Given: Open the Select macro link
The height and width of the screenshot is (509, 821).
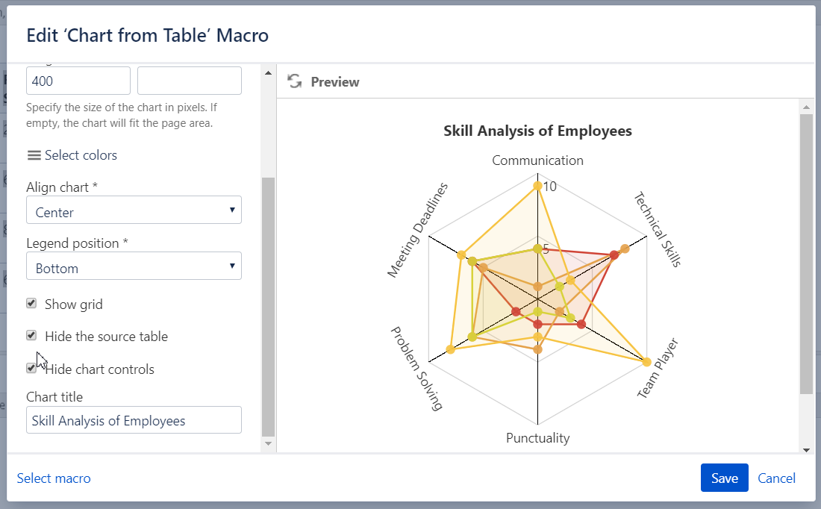Looking at the screenshot, I should (x=54, y=478).
